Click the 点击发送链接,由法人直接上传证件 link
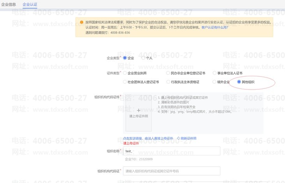 click(x=148, y=138)
